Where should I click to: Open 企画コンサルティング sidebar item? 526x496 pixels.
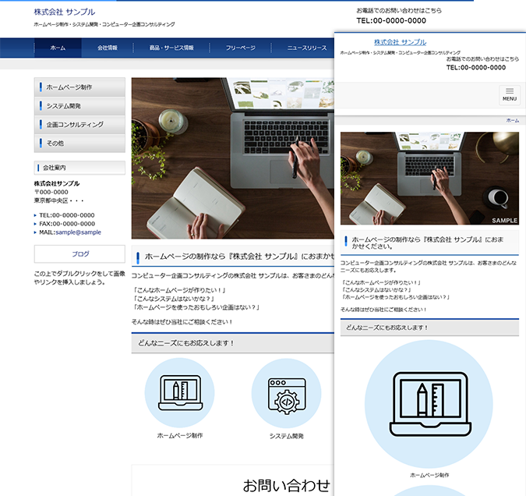(x=79, y=125)
